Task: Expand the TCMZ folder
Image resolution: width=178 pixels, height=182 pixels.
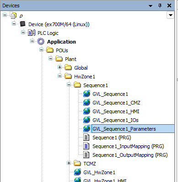Action: [x=69, y=163]
